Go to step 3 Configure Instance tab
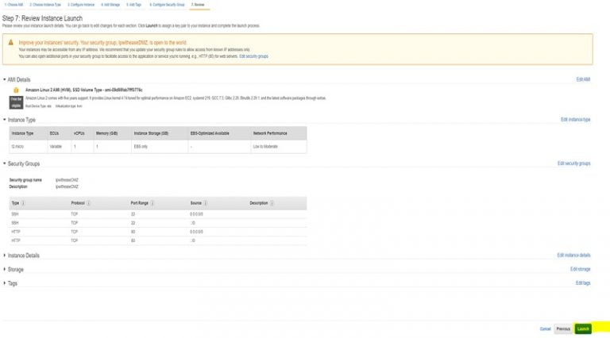The height and width of the screenshot is (338, 610). pyautogui.click(x=81, y=5)
